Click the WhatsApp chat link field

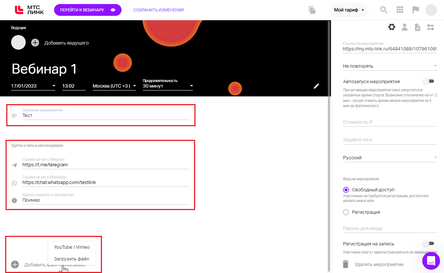point(106,182)
